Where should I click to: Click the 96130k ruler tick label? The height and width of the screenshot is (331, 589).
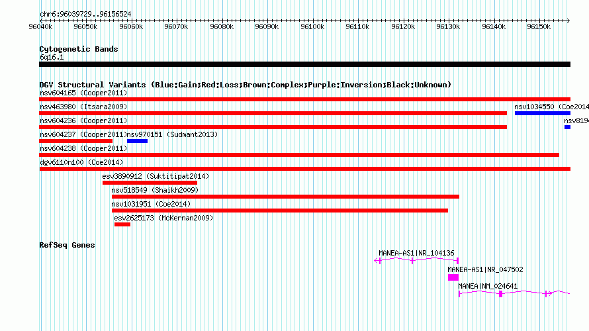pos(448,26)
